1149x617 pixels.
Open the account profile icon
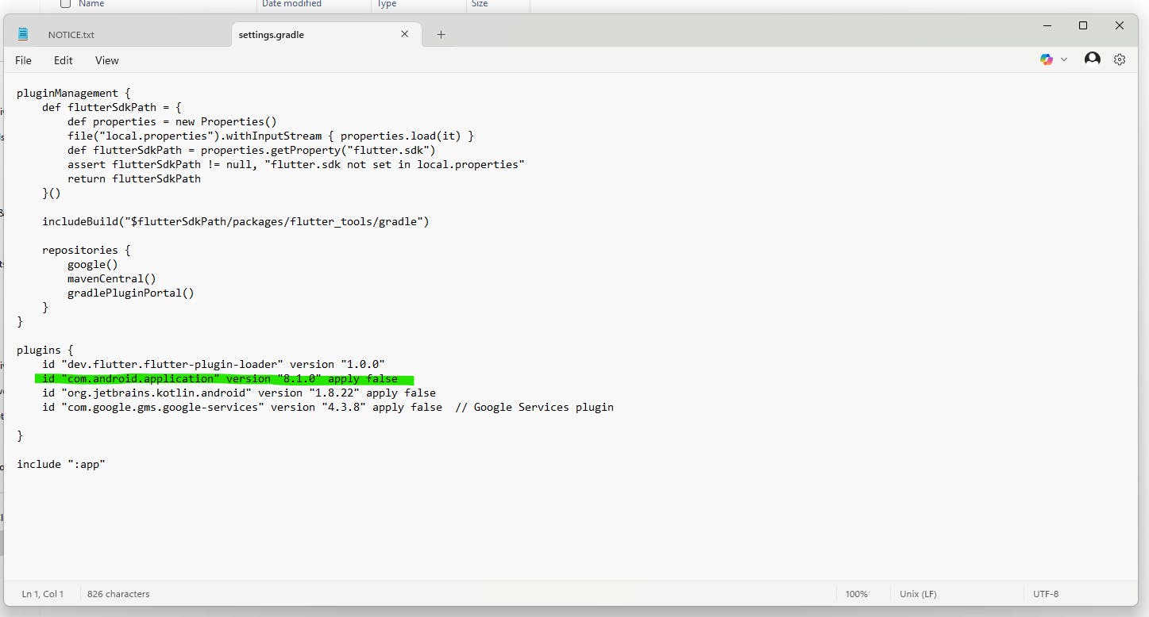click(x=1093, y=59)
